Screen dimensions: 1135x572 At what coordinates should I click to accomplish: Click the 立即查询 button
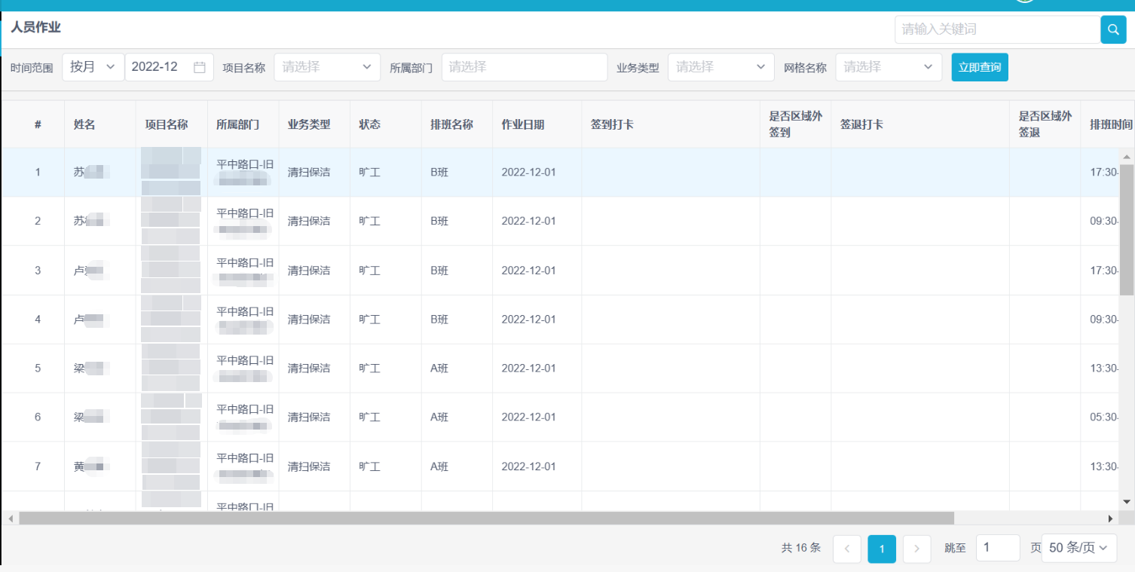point(980,67)
